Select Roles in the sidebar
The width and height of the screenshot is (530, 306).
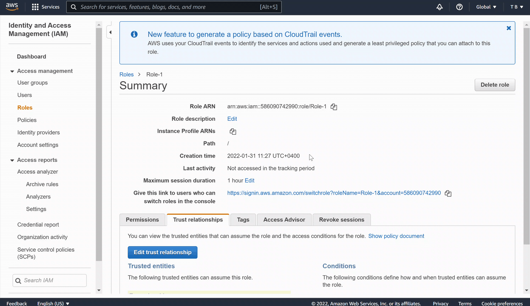click(x=25, y=108)
